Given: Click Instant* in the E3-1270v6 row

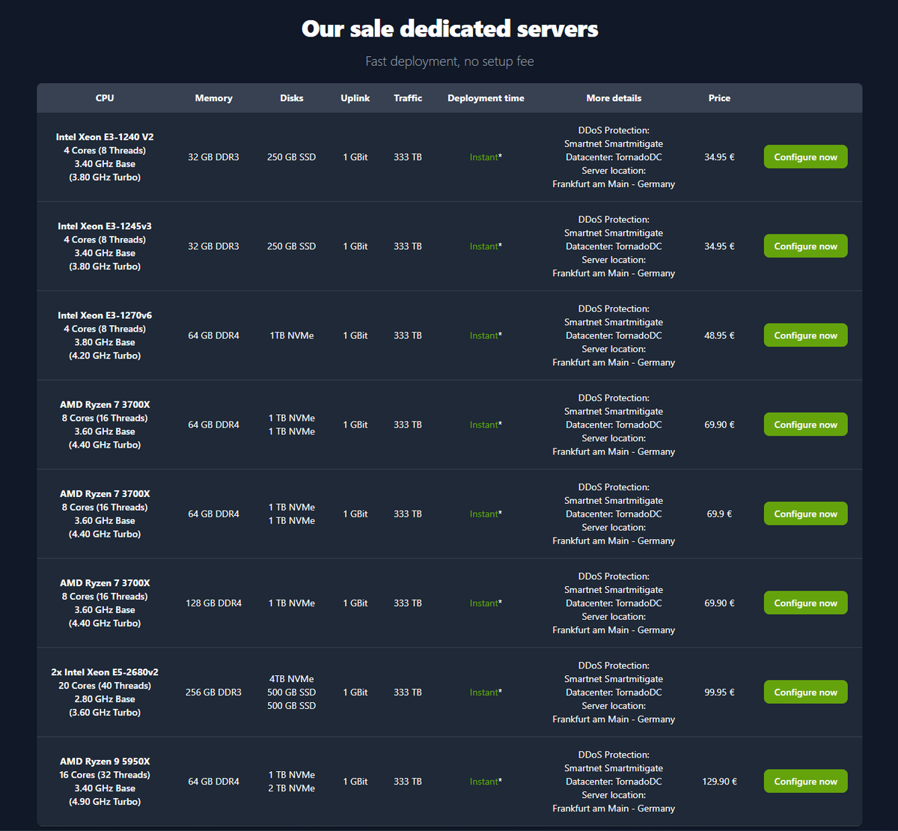Looking at the screenshot, I should (486, 335).
